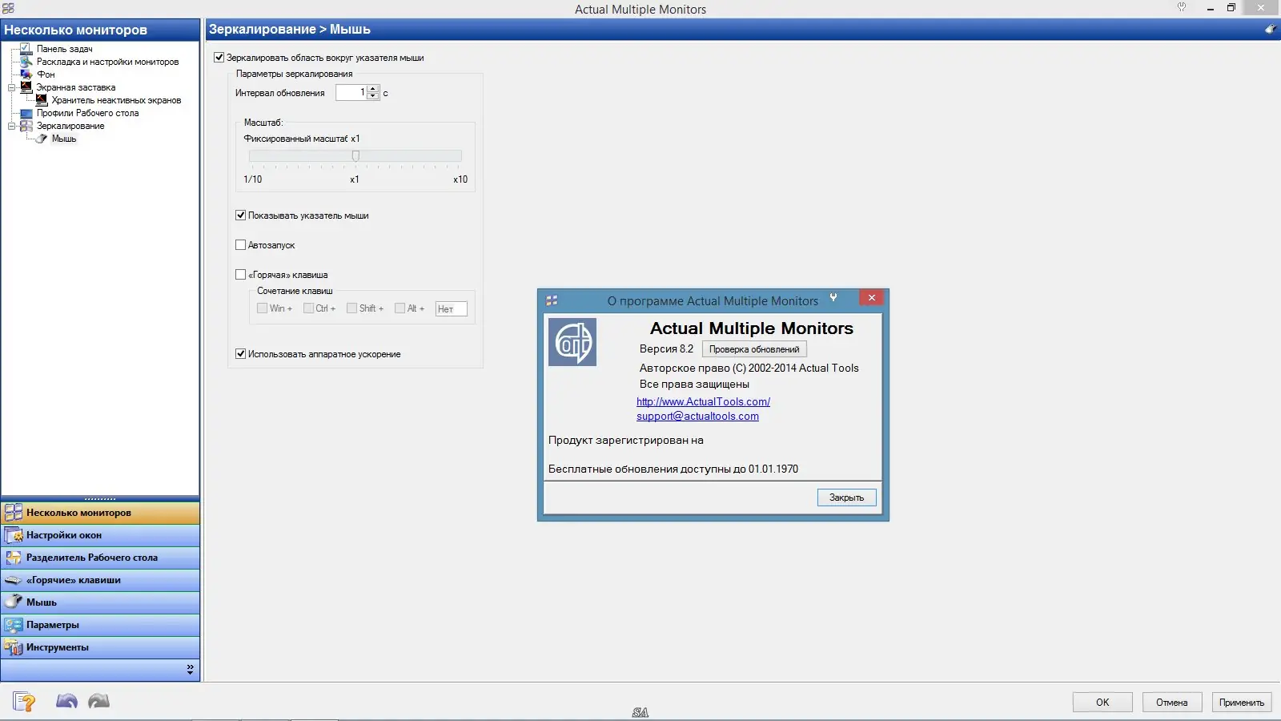Click the OK button
Viewport: 1281px width, 721px height.
pyautogui.click(x=1102, y=703)
